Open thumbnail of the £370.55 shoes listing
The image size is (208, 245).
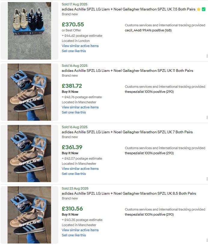[x=29, y=31]
